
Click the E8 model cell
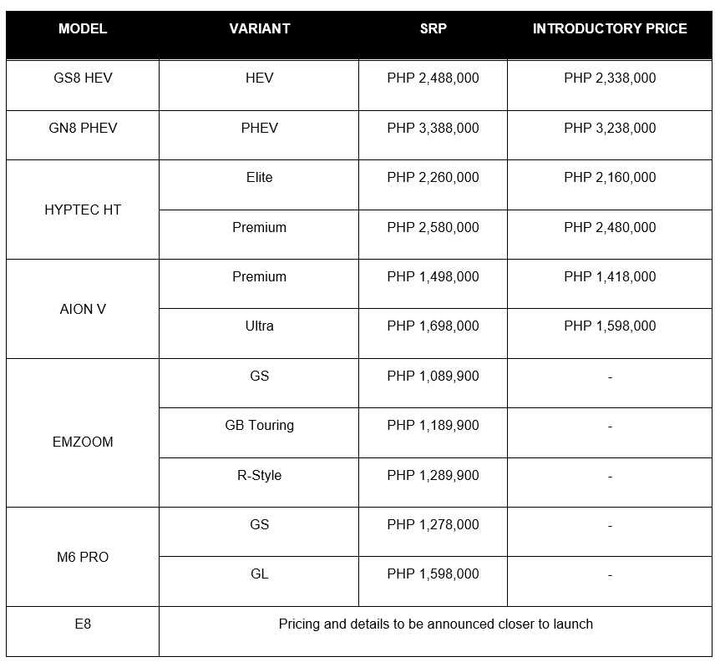[x=83, y=624]
